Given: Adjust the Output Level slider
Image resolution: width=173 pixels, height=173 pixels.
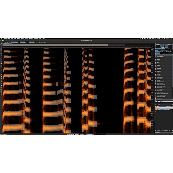Looking at the screenshot, I should (x=90, y=134).
